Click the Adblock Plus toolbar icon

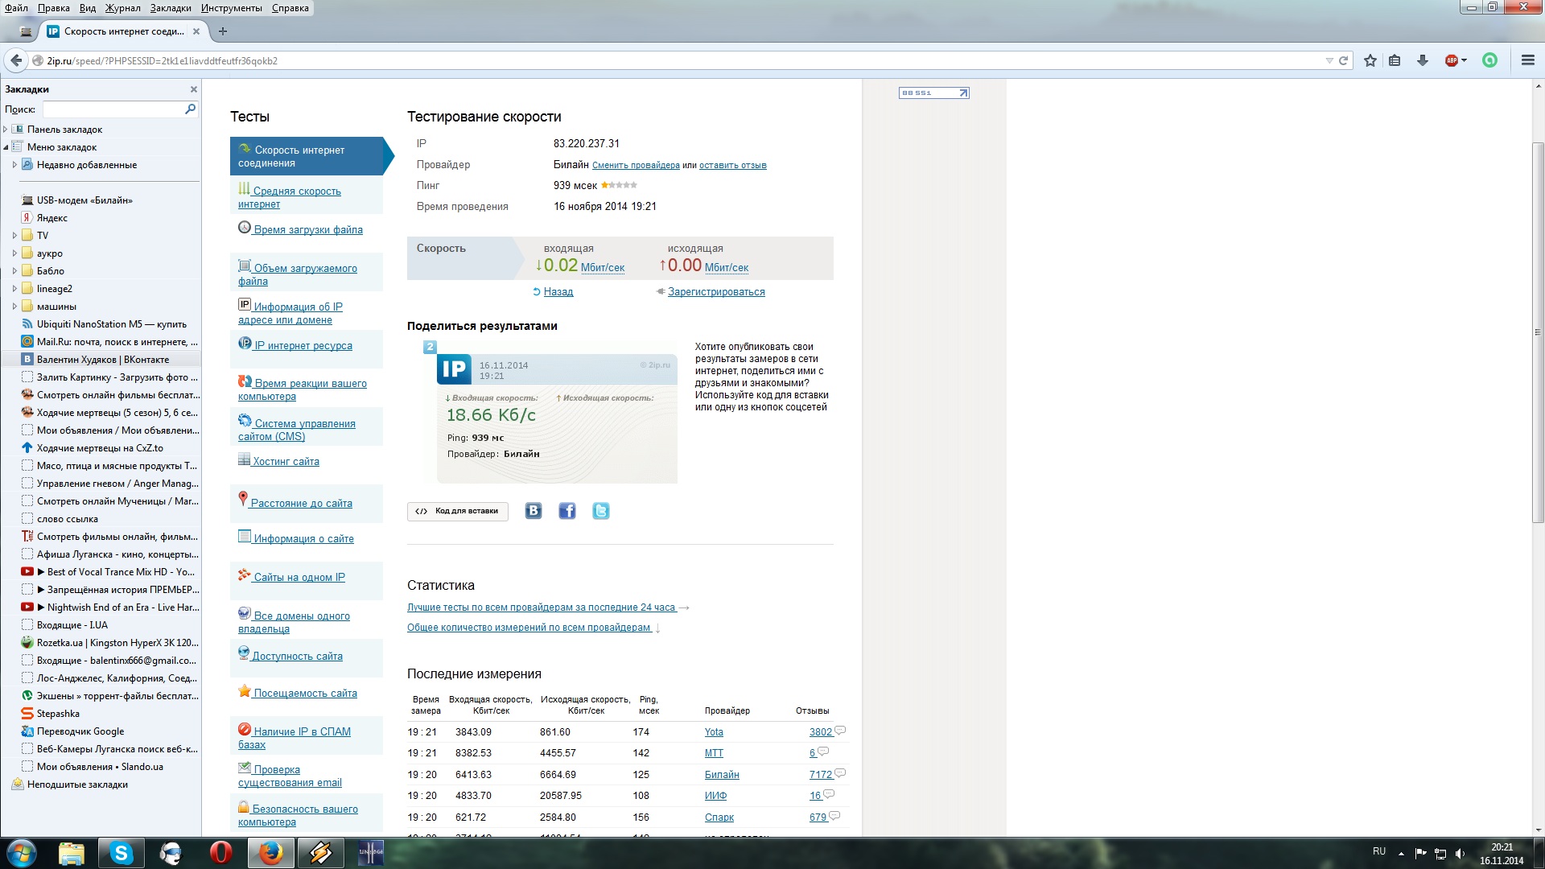(1452, 60)
